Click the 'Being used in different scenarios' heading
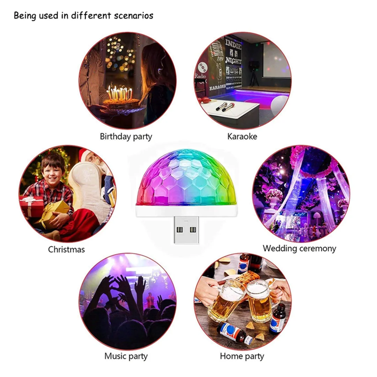Viewport: 377px width, 377px height. click(x=83, y=16)
